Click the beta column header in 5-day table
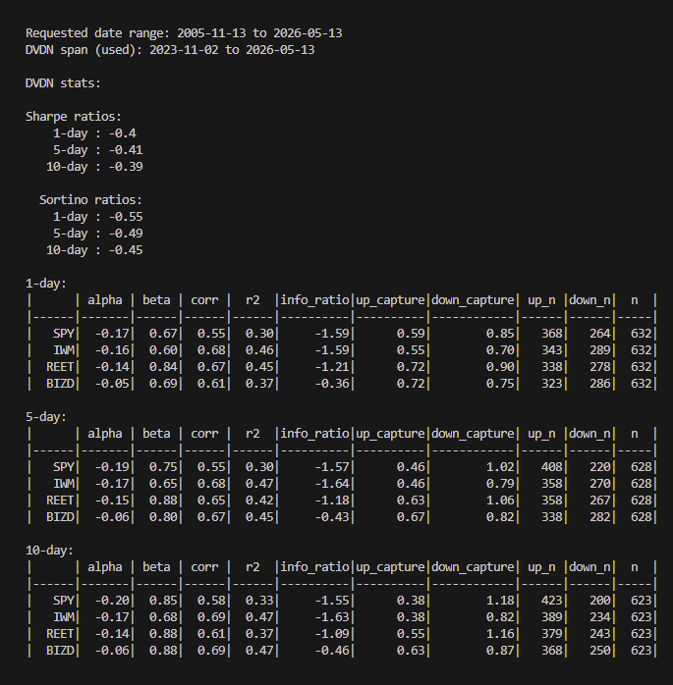This screenshot has height=685, width=673. (156, 434)
